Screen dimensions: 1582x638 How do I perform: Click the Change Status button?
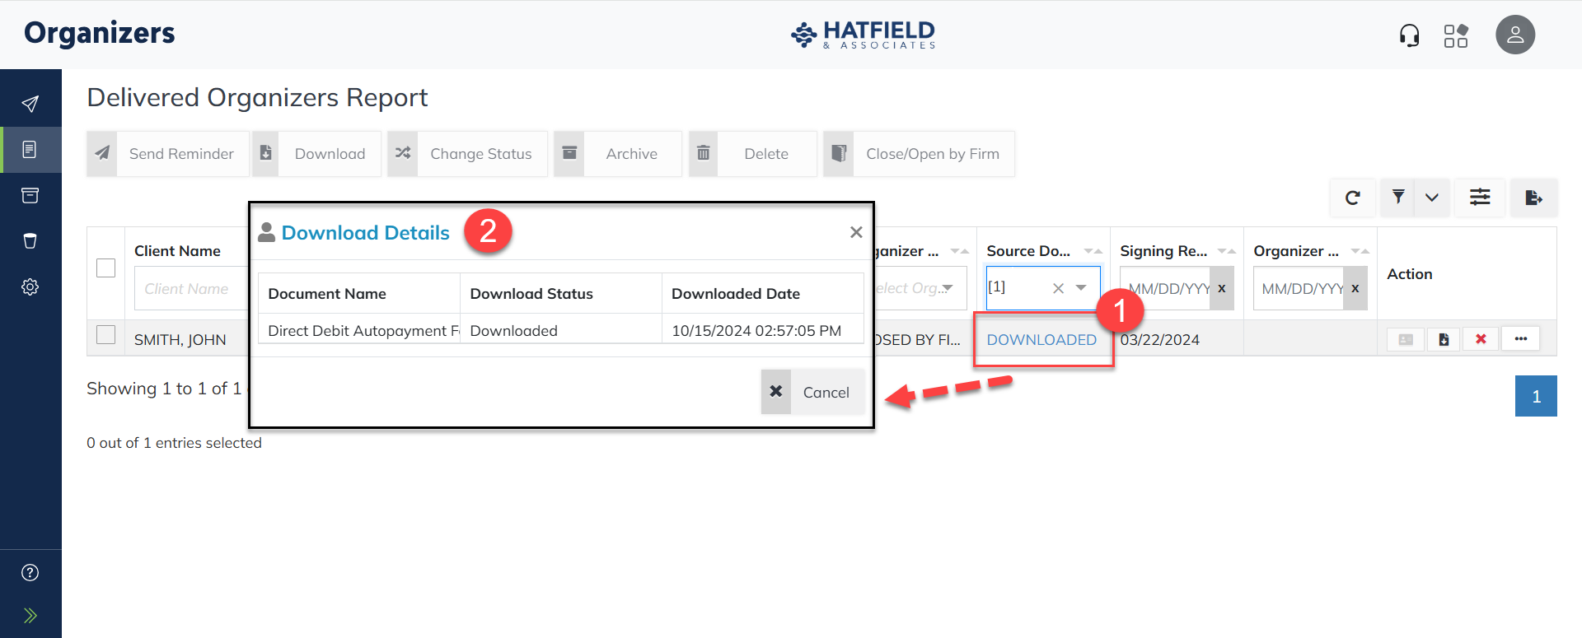(x=467, y=154)
